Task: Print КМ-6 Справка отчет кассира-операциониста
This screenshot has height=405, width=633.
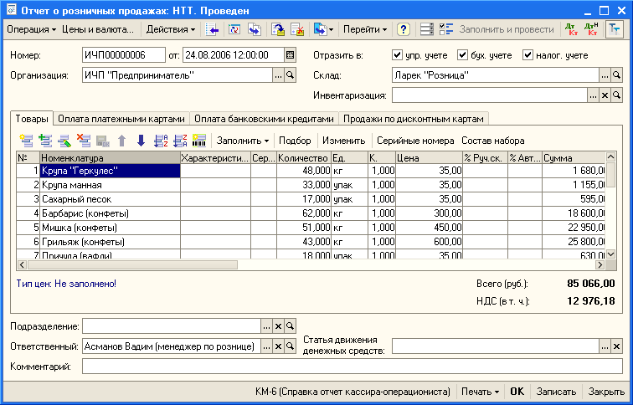Action: pyautogui.click(x=353, y=392)
